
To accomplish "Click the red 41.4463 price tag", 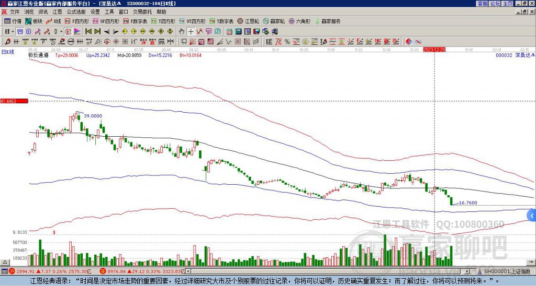I will [14, 101].
